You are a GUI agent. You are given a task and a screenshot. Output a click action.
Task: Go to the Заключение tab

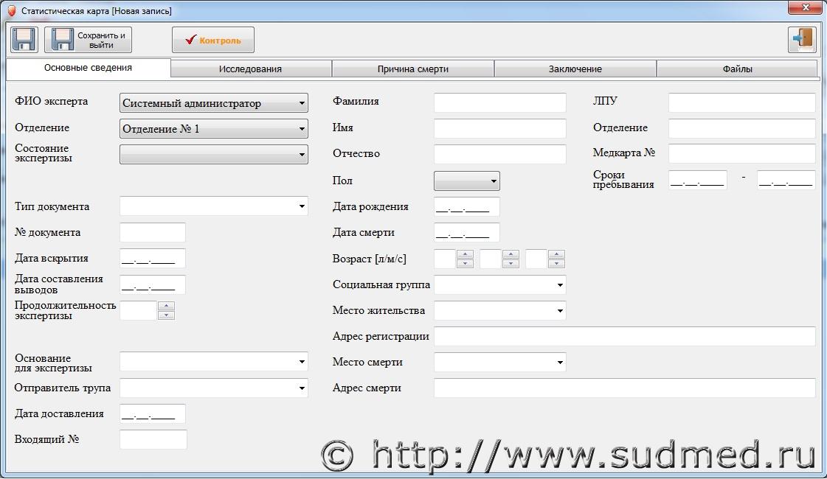pos(575,69)
